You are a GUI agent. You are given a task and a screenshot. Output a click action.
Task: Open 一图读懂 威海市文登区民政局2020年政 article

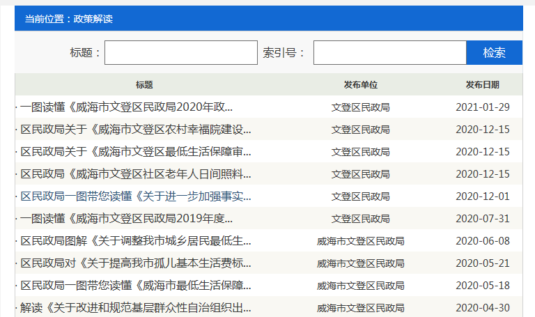coord(126,107)
